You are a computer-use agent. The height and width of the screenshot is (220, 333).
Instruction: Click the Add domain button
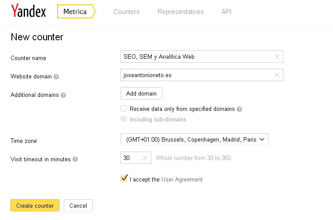(x=141, y=93)
